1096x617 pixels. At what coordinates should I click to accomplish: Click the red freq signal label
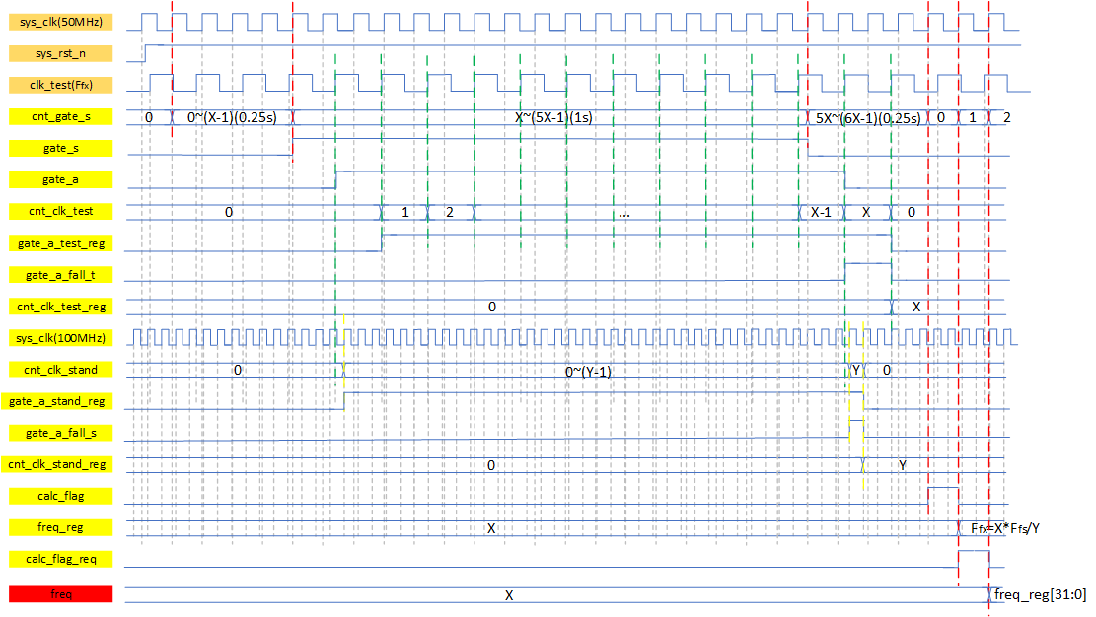(x=61, y=594)
